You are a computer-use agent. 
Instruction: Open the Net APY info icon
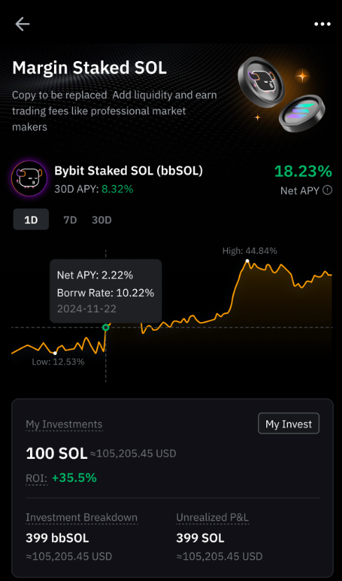point(327,190)
